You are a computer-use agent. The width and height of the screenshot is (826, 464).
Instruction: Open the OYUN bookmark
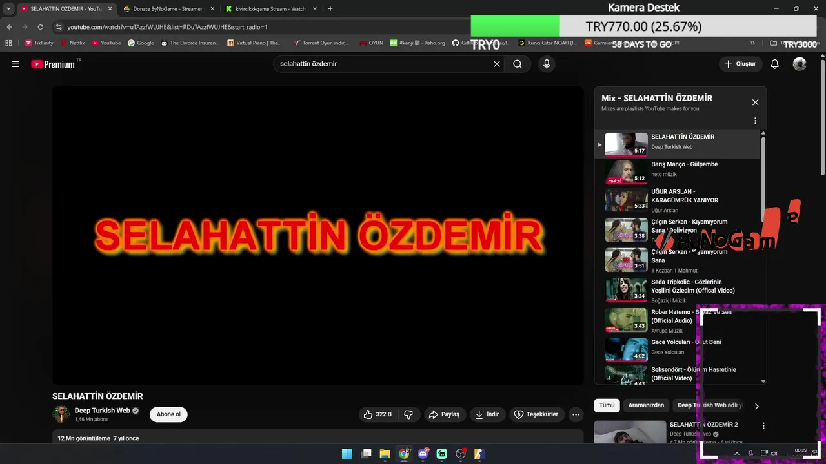[x=372, y=43]
